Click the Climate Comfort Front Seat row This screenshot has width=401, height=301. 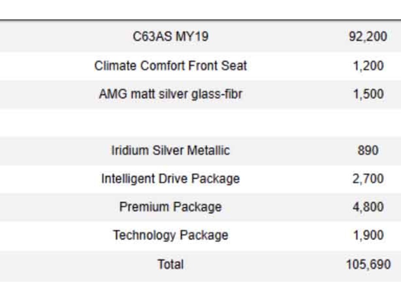pos(170,65)
